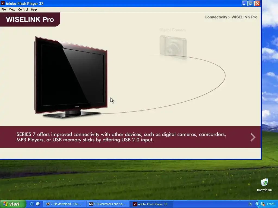The width and height of the screenshot is (278, 208).
Task: Click the 17:24 taskbar clock
Action: pos(270,204)
